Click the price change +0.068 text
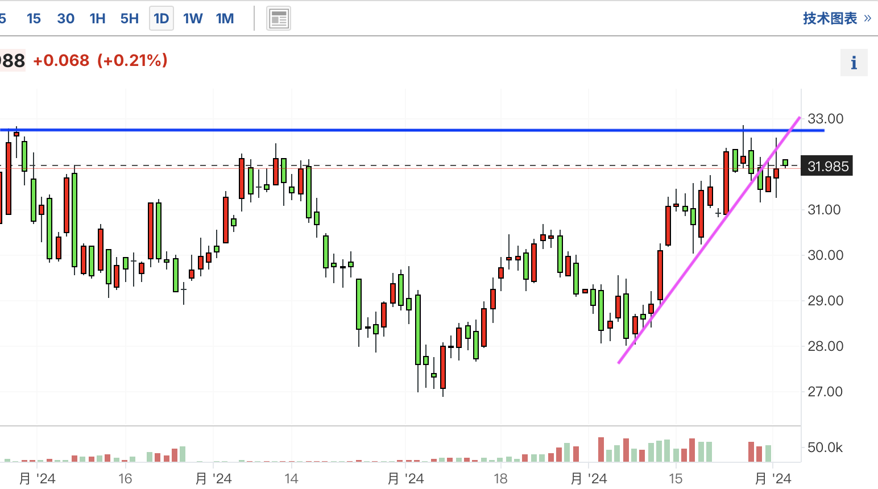878x489 pixels. point(61,60)
